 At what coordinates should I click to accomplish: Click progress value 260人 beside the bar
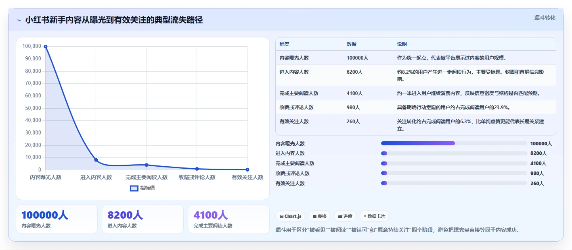(537, 183)
